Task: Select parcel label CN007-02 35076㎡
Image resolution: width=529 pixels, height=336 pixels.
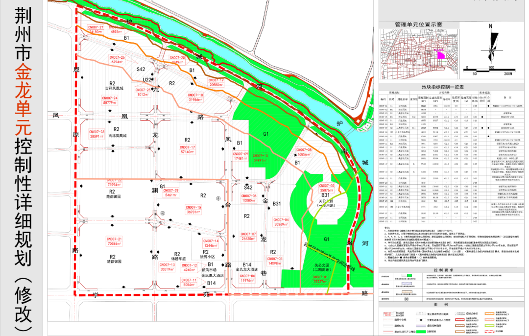Action: (327, 188)
